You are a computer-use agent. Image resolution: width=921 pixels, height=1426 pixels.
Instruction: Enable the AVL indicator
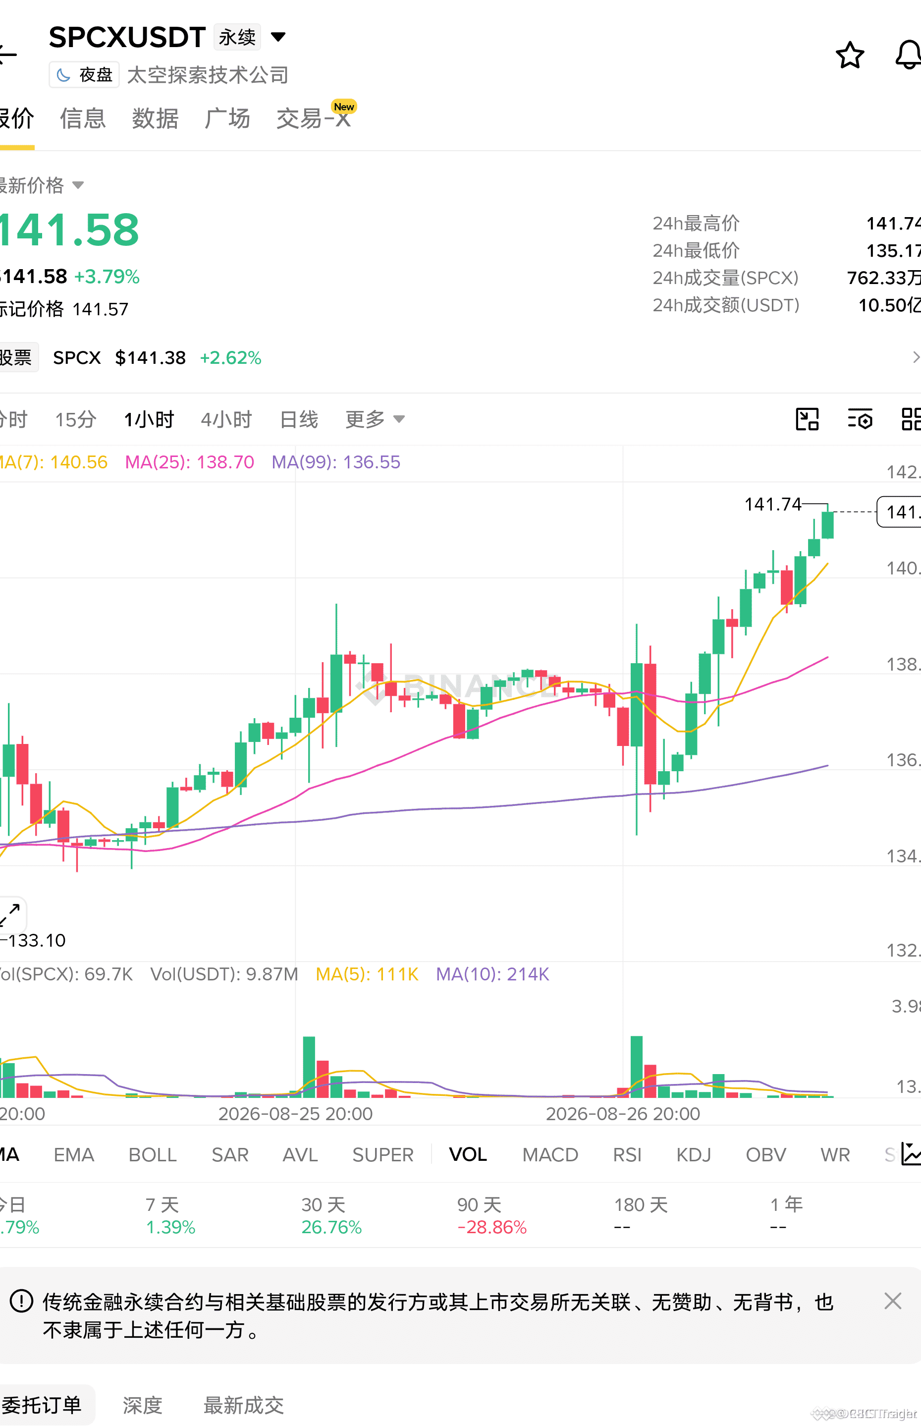click(x=300, y=1154)
